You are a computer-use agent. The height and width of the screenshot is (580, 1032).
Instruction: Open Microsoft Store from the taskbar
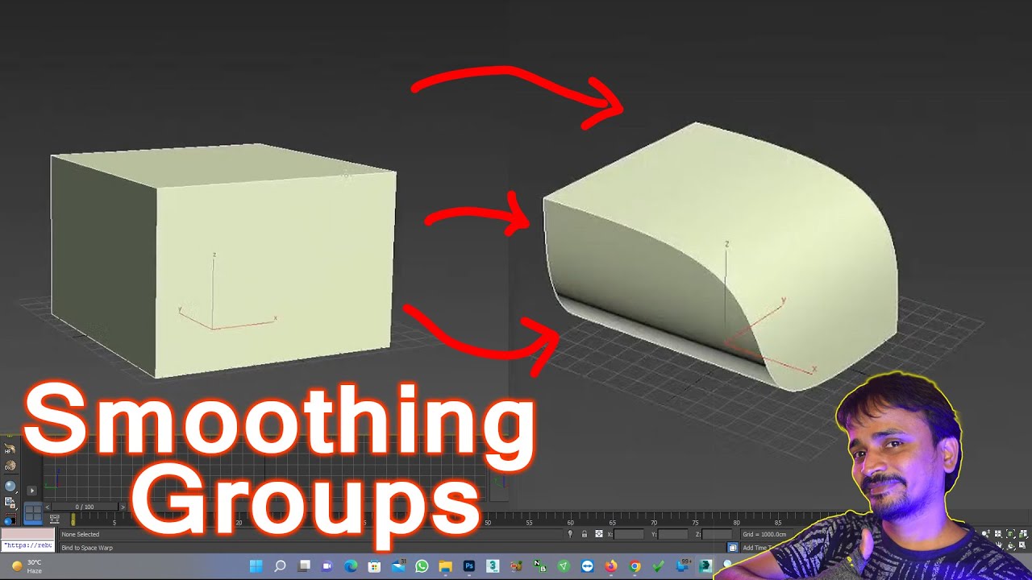pyautogui.click(x=374, y=566)
